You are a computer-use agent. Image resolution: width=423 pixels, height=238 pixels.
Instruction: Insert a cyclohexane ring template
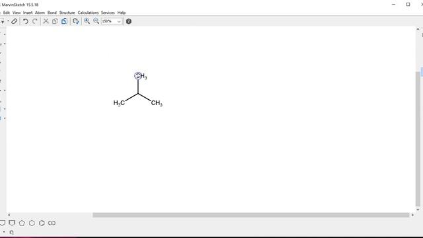click(x=32, y=223)
